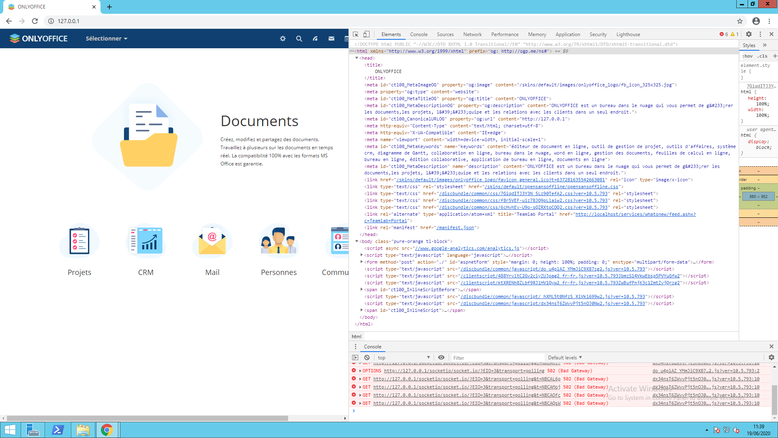
Task: Toggle the device toolbar icon in DevTools
Action: pyautogui.click(x=367, y=34)
